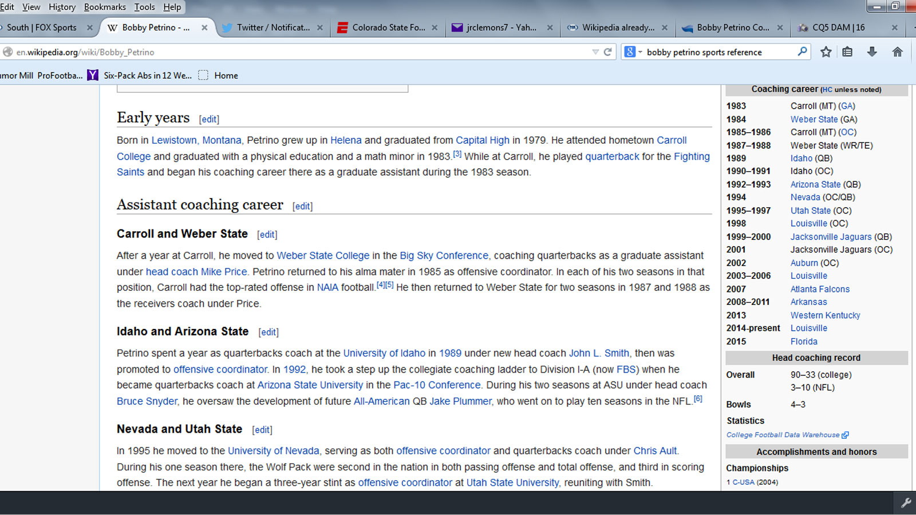Image resolution: width=916 pixels, height=515 pixels.
Task: Close the Colorado State tab
Action: coord(435,27)
